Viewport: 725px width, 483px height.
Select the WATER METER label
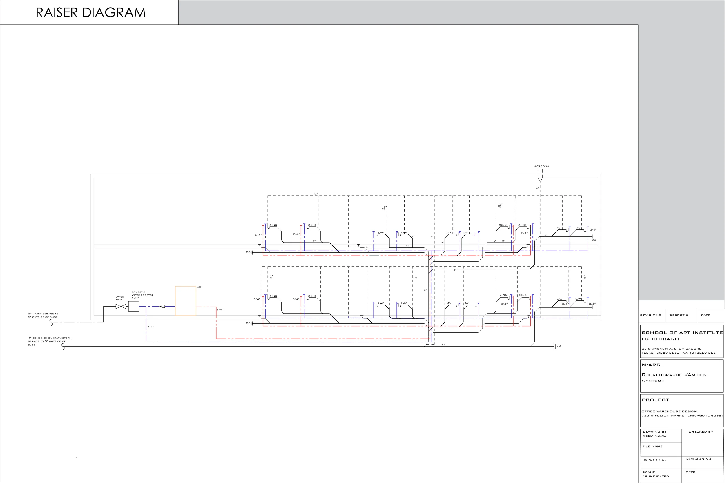(120, 298)
